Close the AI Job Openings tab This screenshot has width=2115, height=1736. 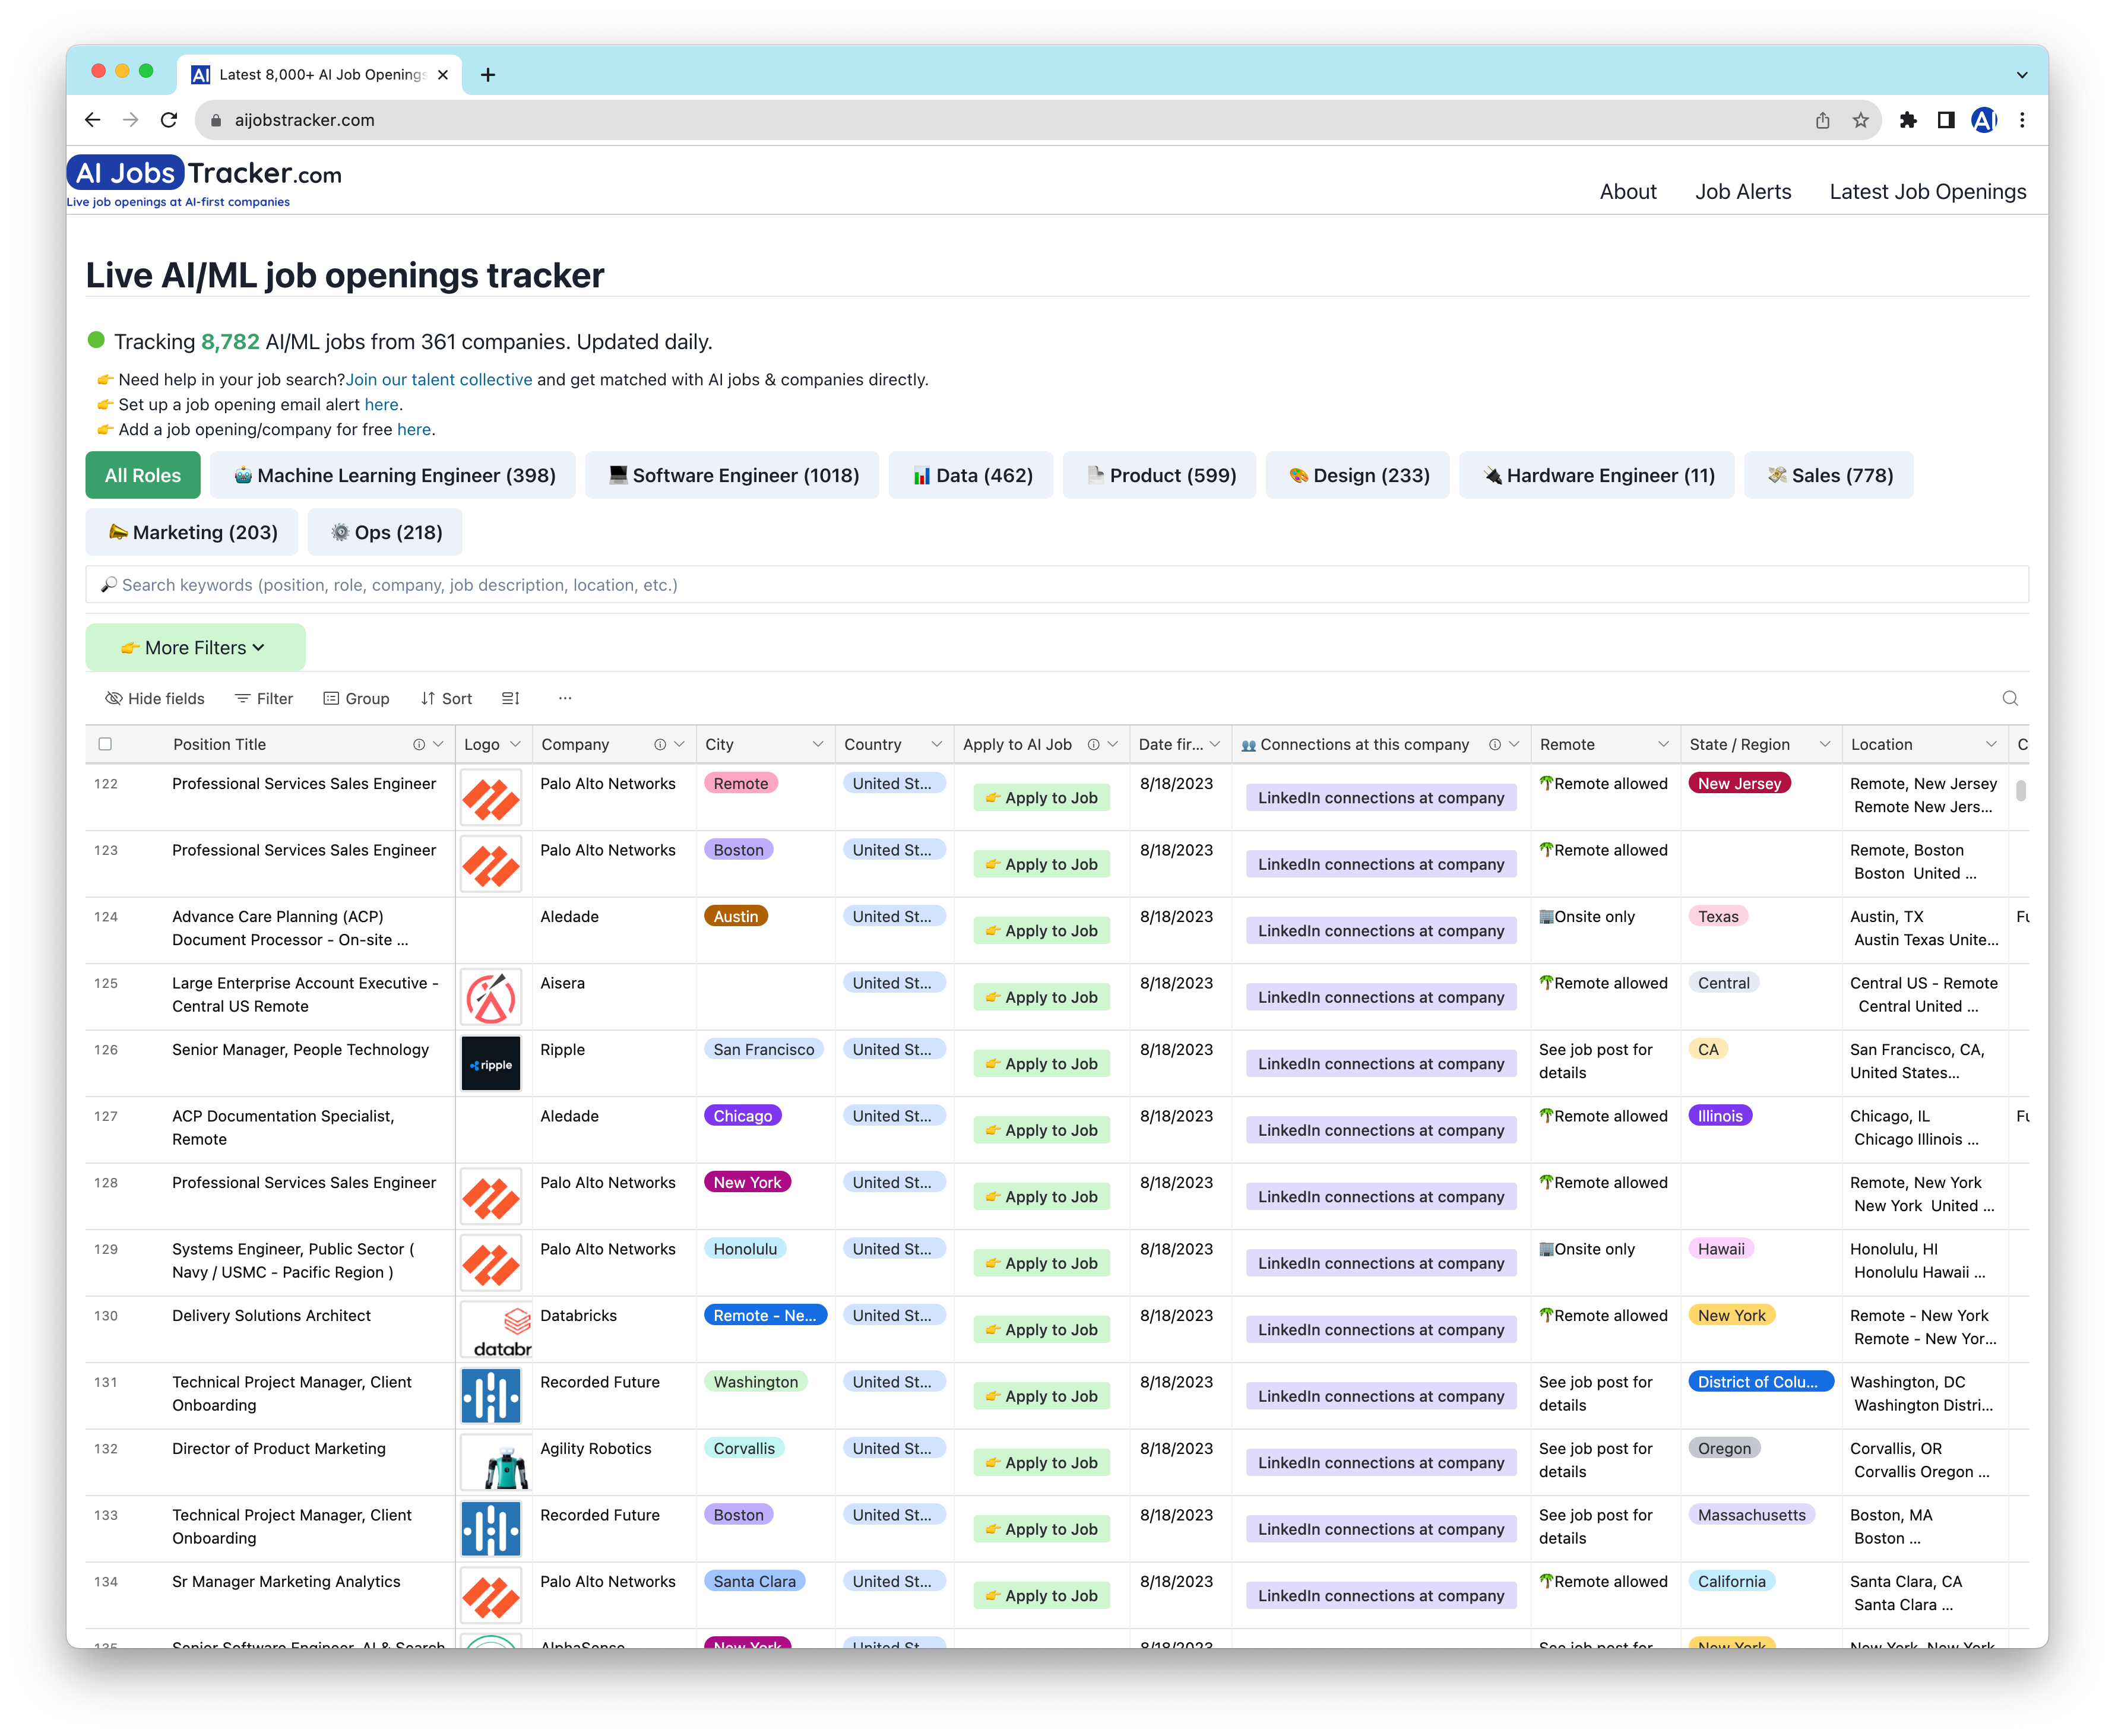point(443,75)
